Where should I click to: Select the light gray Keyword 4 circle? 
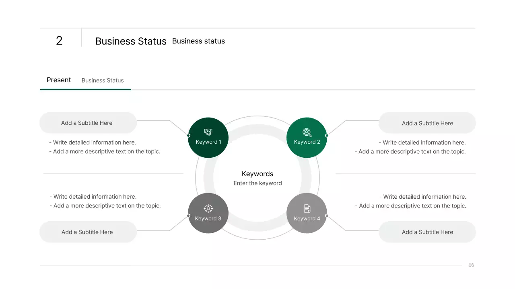(307, 213)
